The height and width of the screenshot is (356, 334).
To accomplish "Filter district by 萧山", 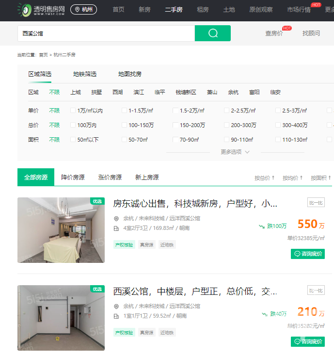I will click(212, 92).
